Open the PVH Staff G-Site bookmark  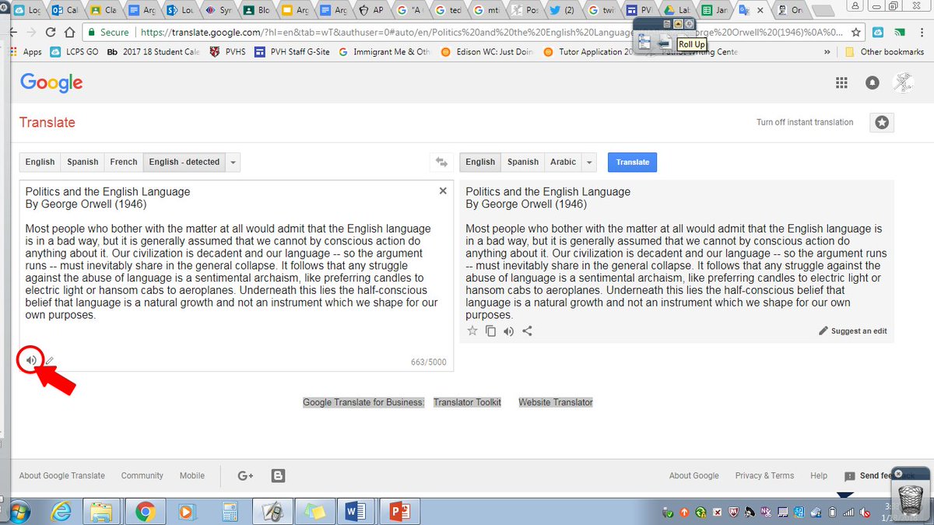coord(292,52)
